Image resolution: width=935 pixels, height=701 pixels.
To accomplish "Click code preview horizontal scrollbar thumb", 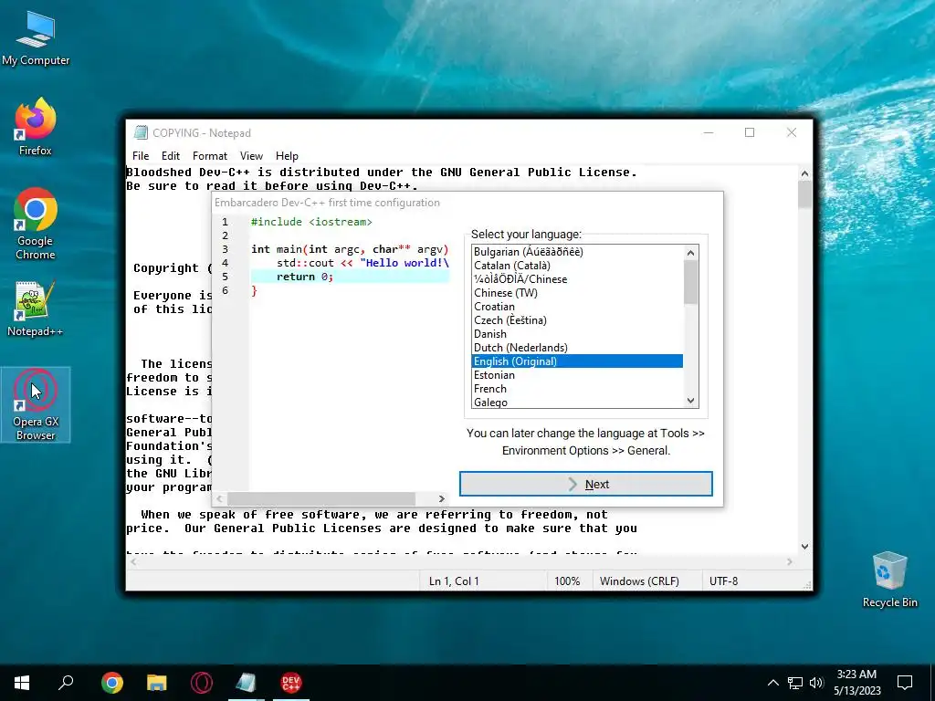I will [320, 498].
